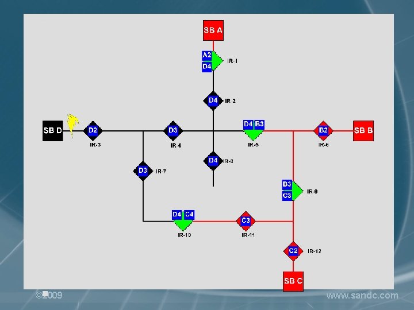The image size is (414, 310).
Task: Click the D4 tag at IR-1
Action: [207, 67]
